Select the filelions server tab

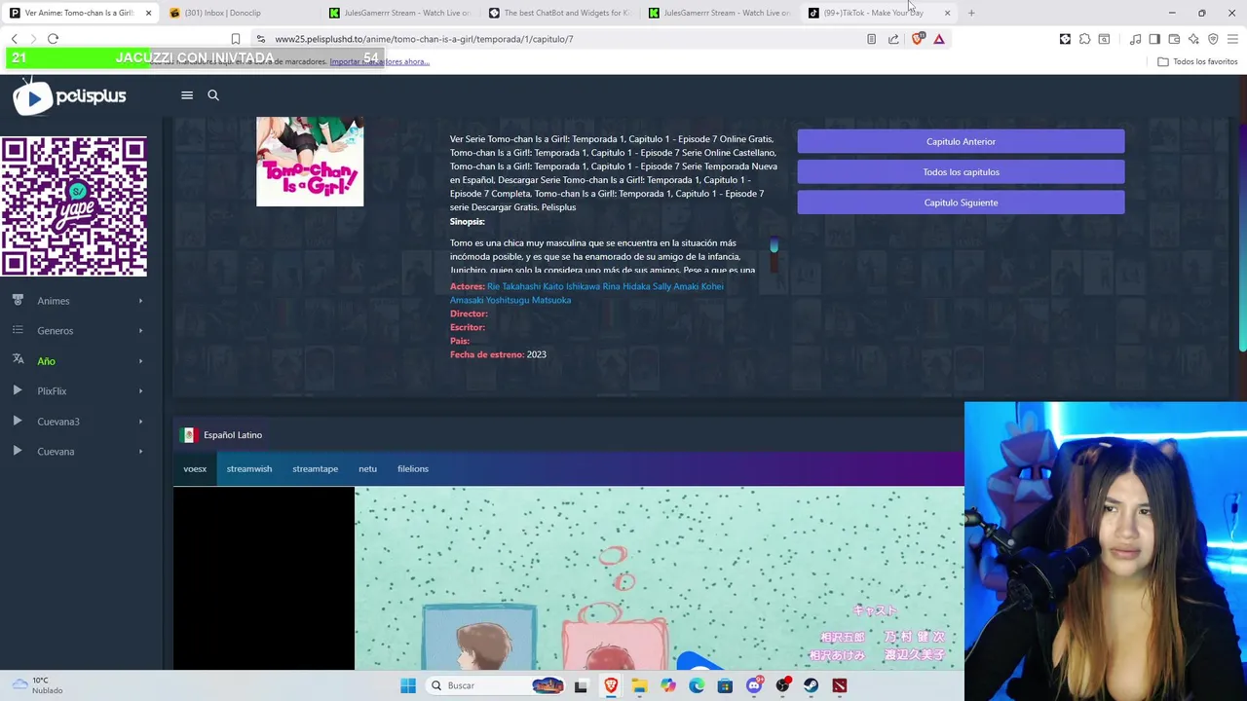(413, 469)
